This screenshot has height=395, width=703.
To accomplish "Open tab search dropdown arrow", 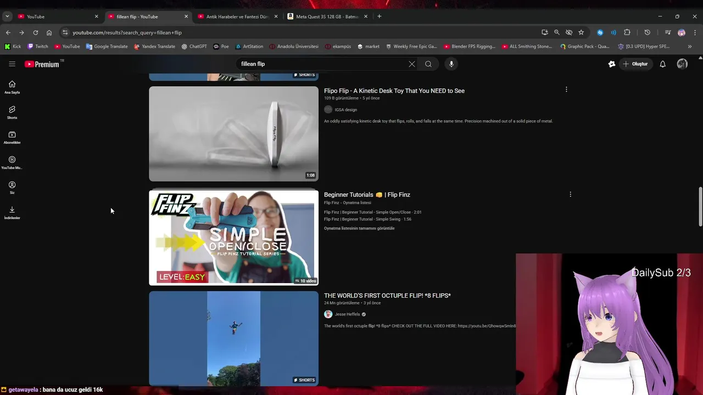I will click(7, 16).
